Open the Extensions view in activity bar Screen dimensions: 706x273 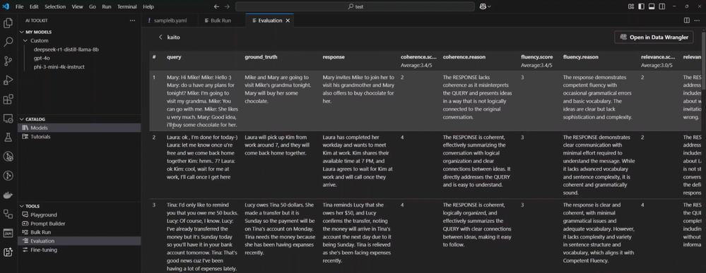tap(8, 99)
